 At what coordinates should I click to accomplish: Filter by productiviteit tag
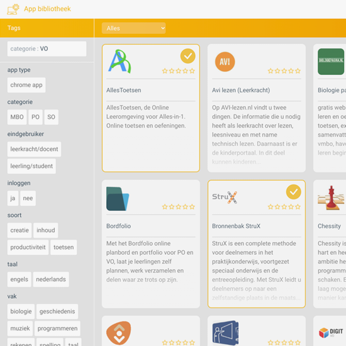pyautogui.click(x=28, y=247)
